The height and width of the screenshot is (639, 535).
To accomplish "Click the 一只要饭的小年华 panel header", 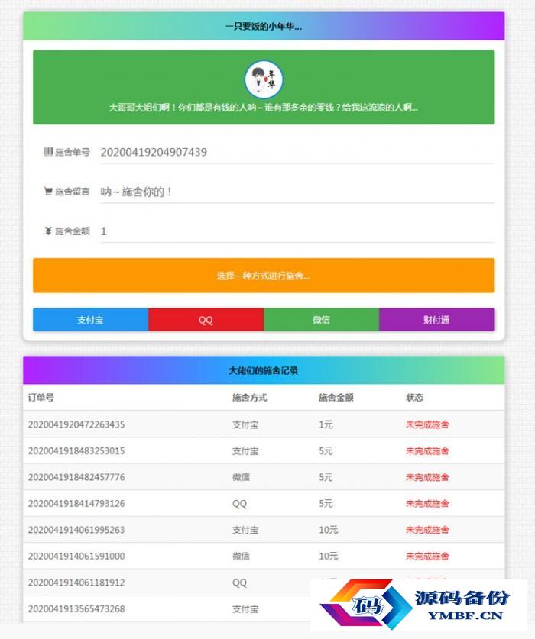I will [x=264, y=27].
